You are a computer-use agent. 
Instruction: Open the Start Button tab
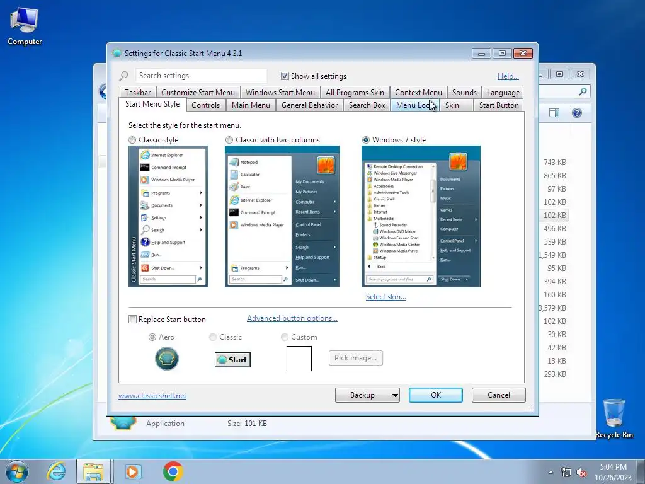click(x=499, y=105)
